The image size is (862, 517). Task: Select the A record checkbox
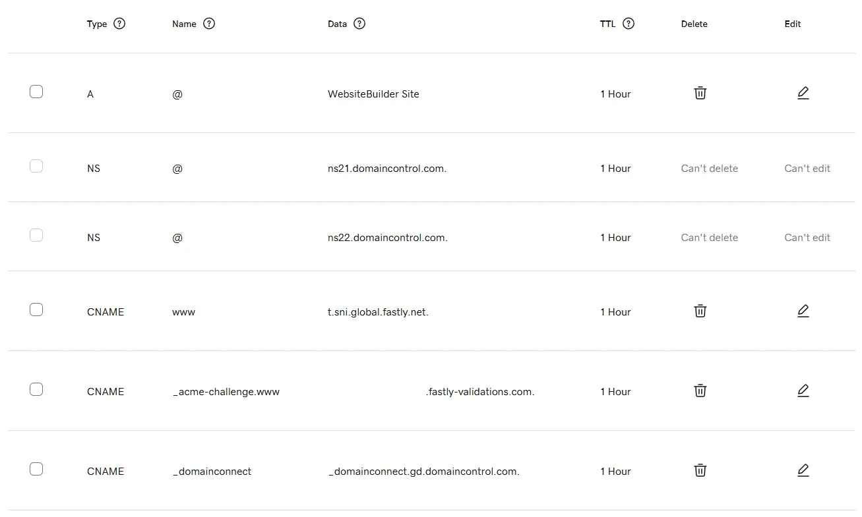coord(36,92)
